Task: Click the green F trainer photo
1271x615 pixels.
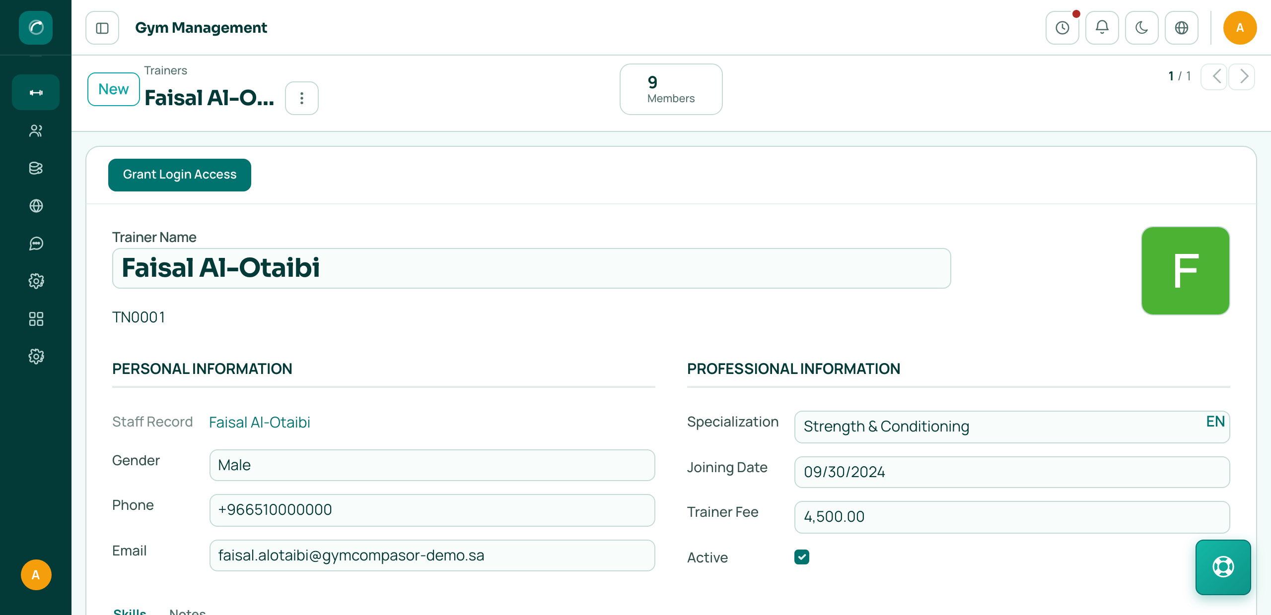Action: coord(1185,271)
